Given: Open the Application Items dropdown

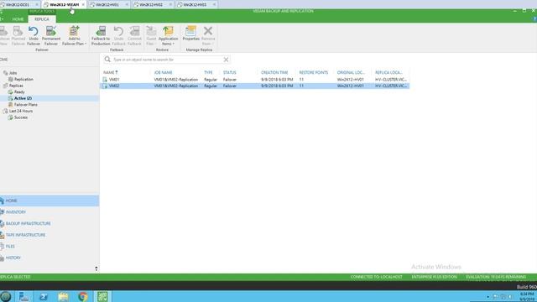Looking at the screenshot, I should pos(168,35).
